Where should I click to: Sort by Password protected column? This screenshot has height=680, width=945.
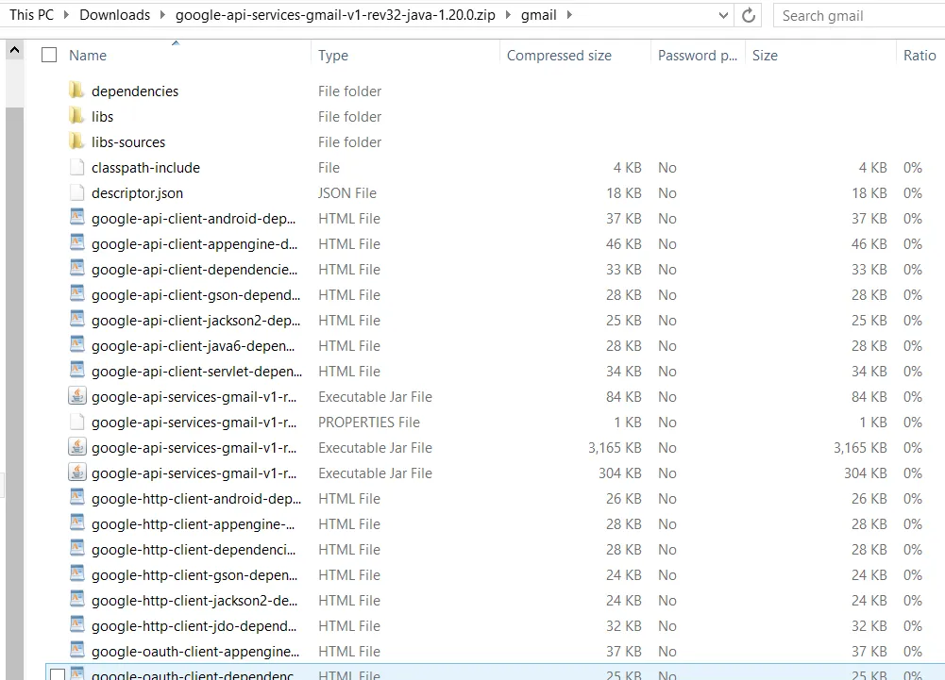coord(698,56)
